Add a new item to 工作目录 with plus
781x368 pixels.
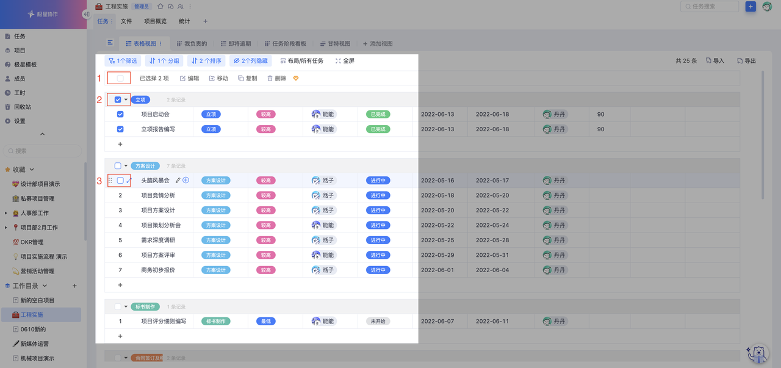pyautogui.click(x=75, y=286)
